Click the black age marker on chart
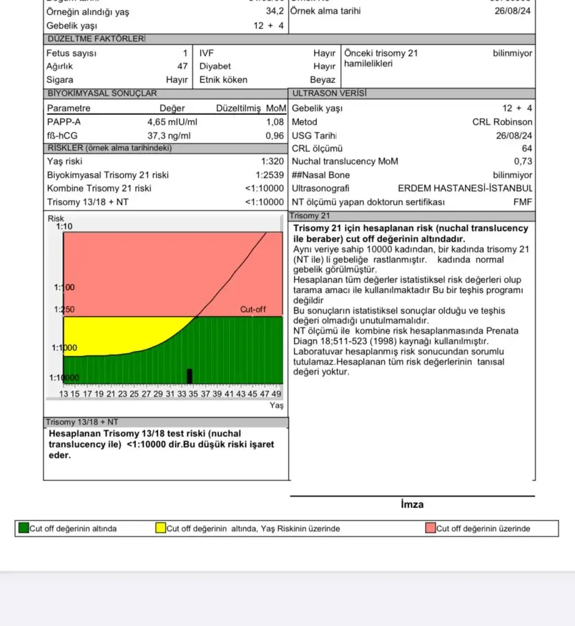The image size is (575, 626). click(189, 376)
